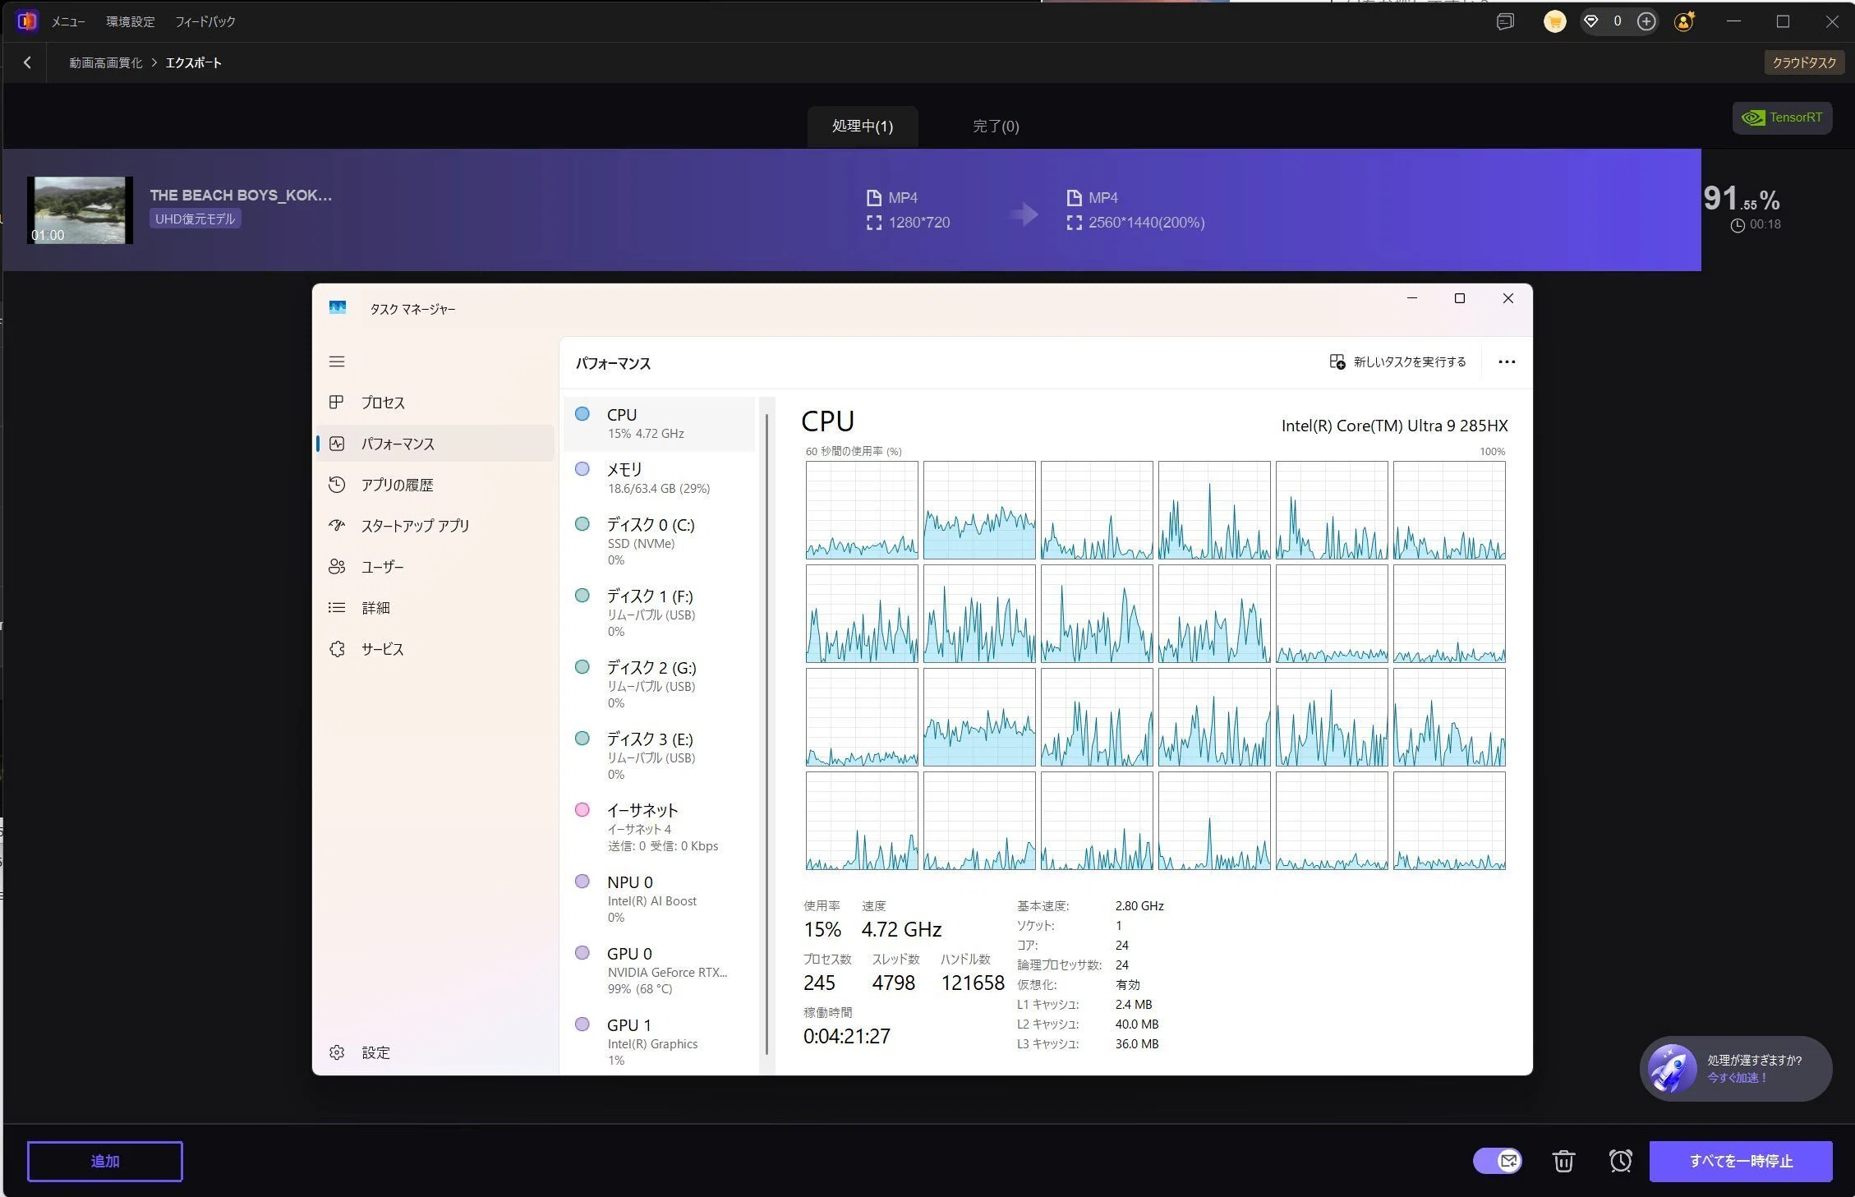Select GPU 1 Intel Graphics entry

tap(660, 1042)
